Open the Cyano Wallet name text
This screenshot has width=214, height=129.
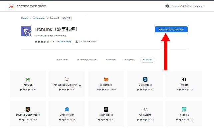[x=67, y=115]
